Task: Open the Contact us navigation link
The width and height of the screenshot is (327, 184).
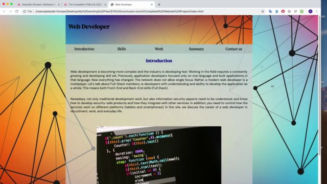Action: point(233,49)
